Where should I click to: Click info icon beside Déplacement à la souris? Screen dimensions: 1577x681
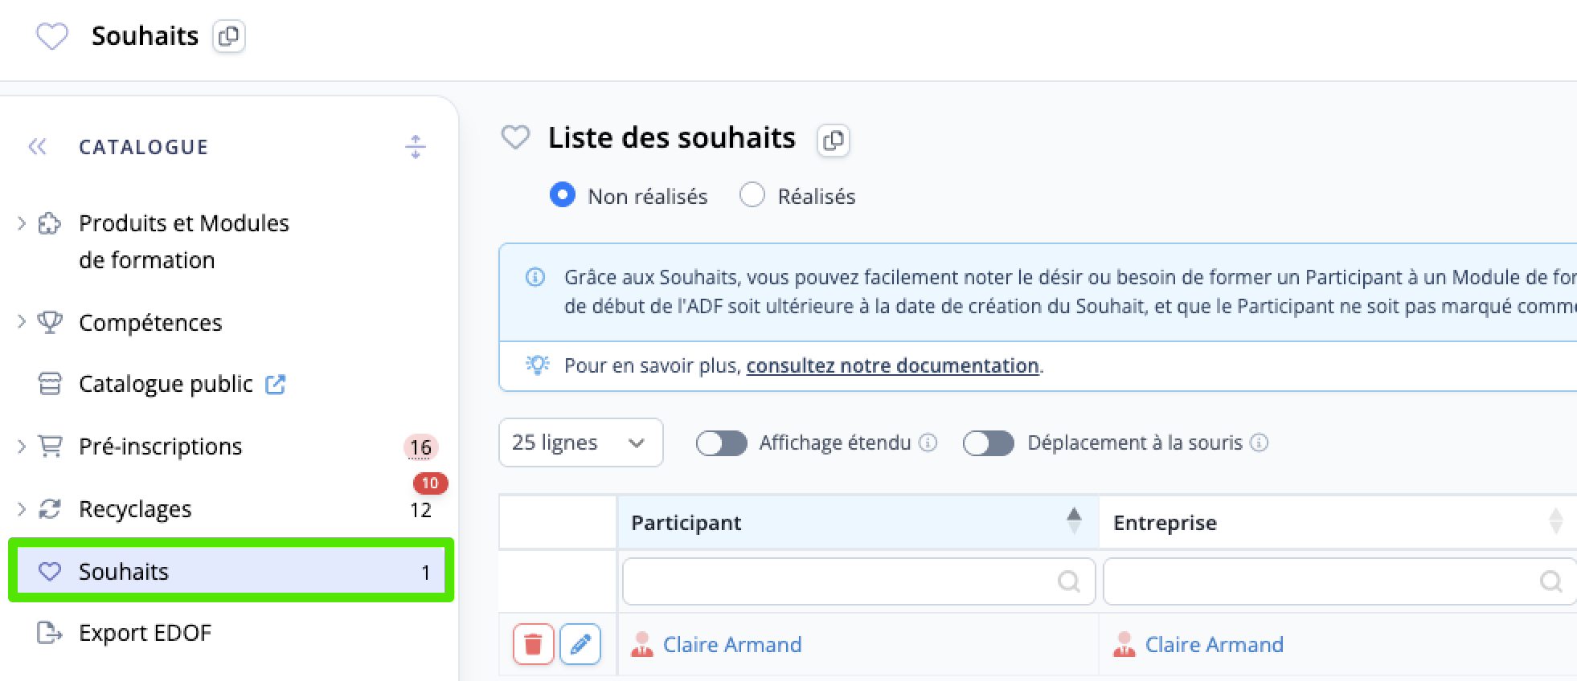tap(1260, 442)
